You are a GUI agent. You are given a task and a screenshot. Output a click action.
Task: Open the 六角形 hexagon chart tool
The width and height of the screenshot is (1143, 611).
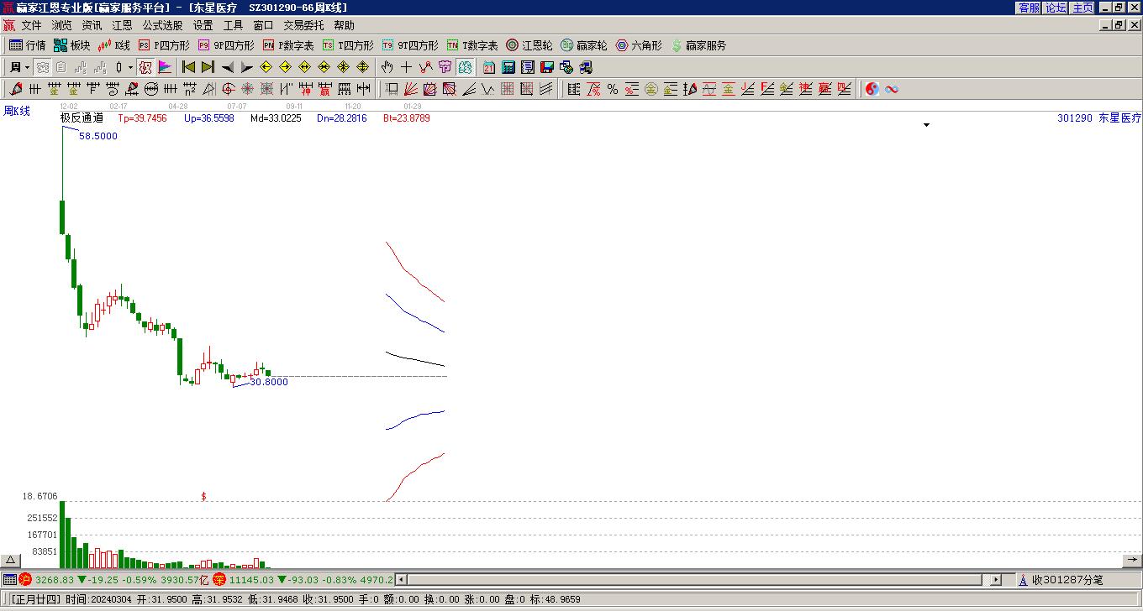click(x=639, y=45)
